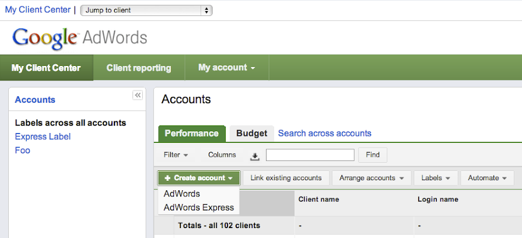This screenshot has width=522, height=238.
Task: Select the Performance tab
Action: click(x=191, y=133)
